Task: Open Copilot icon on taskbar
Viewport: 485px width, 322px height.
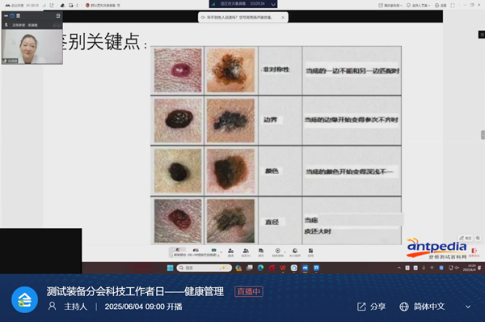Action: 238,268
